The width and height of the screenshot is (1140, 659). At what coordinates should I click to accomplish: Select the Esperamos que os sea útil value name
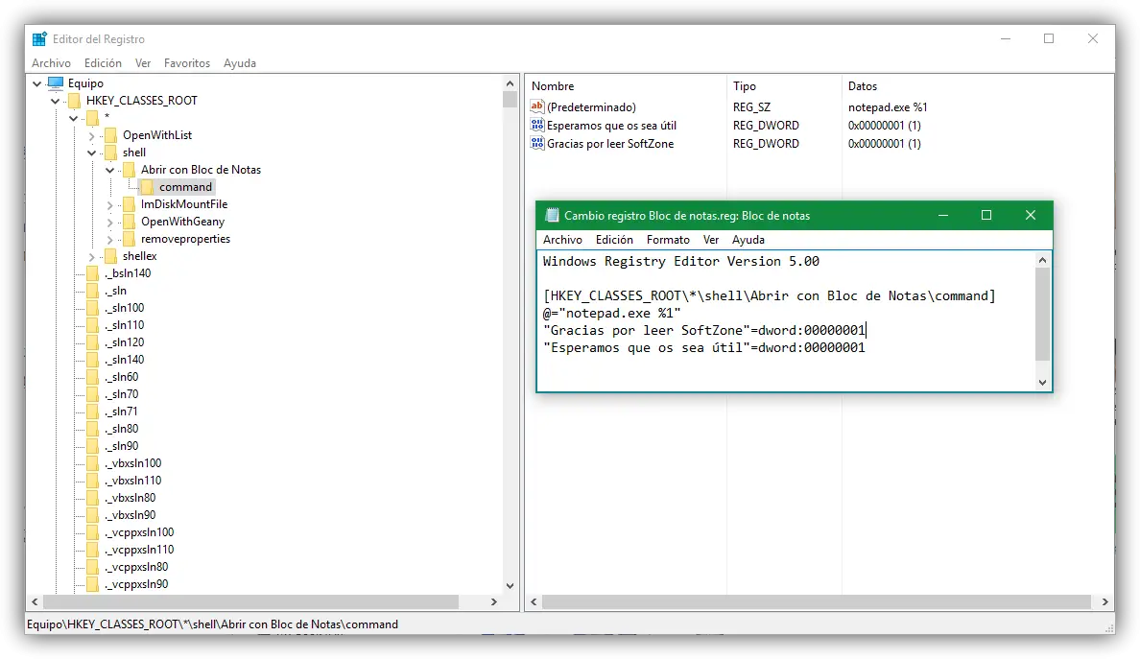(611, 125)
